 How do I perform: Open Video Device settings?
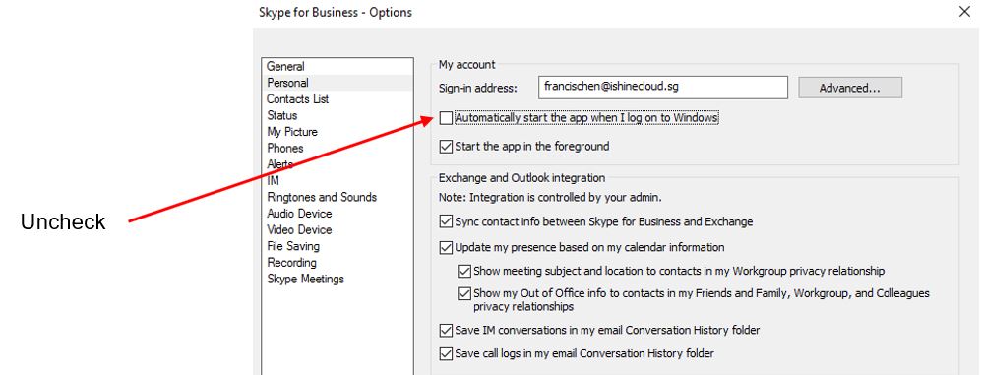pos(299,229)
